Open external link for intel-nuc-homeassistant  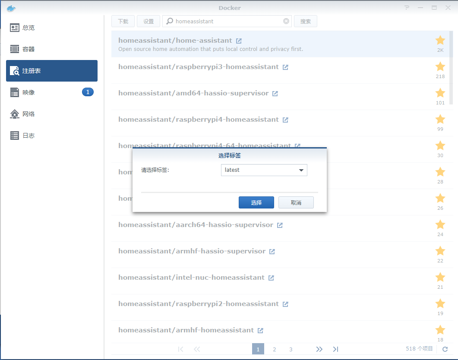click(x=271, y=278)
